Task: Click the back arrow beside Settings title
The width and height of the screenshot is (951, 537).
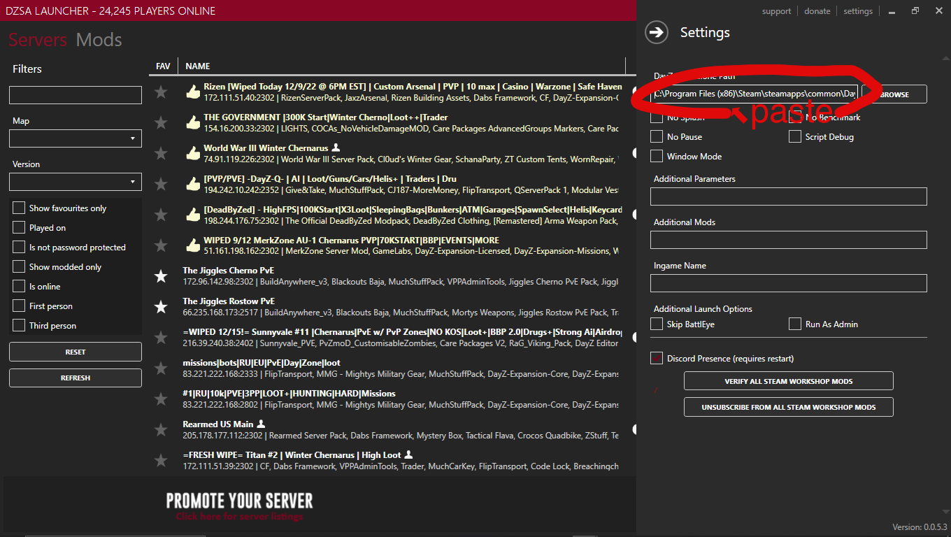Action: coord(657,32)
